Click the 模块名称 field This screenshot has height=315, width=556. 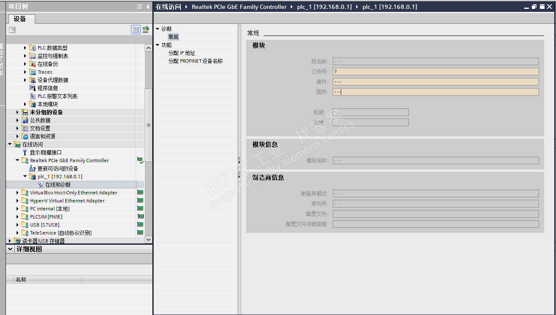coord(435,160)
